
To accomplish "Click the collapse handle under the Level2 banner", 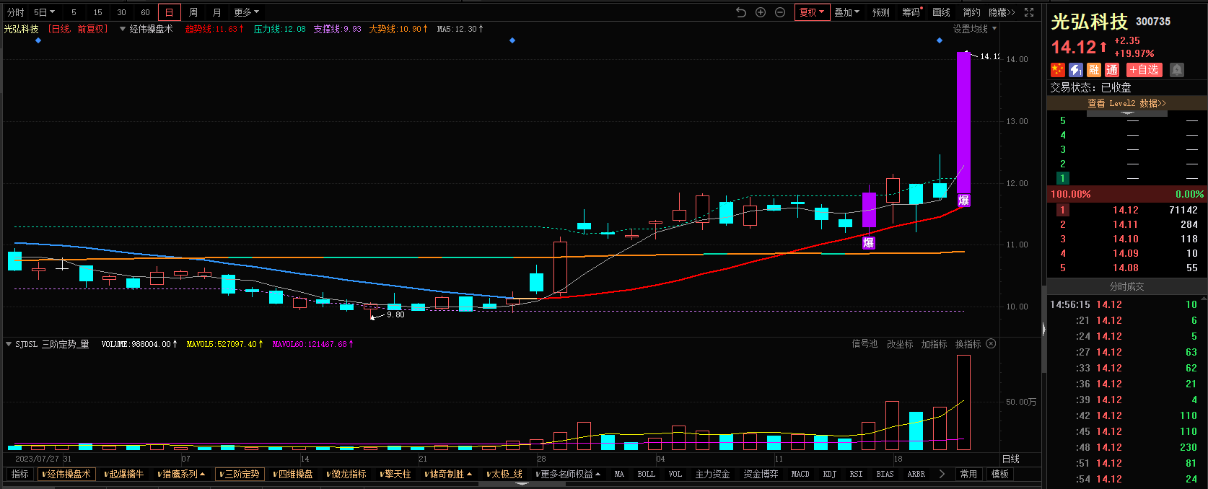I will 1127,113.
